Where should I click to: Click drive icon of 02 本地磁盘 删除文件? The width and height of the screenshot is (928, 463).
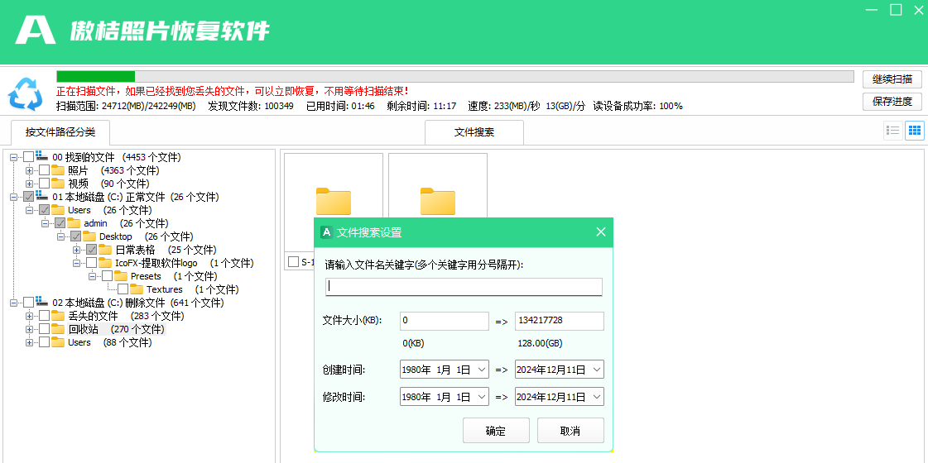[42, 302]
